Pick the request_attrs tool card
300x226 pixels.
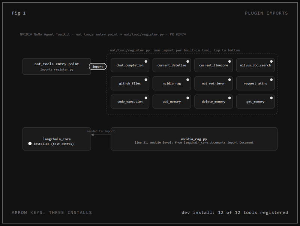point(255,83)
